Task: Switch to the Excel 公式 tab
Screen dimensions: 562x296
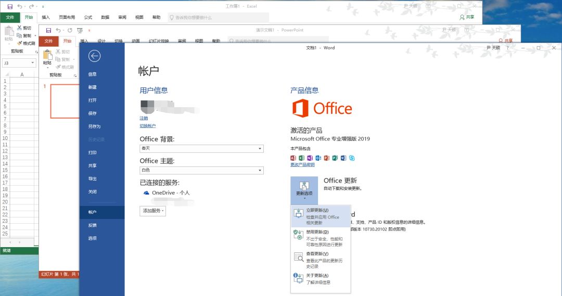Action: coord(88,17)
